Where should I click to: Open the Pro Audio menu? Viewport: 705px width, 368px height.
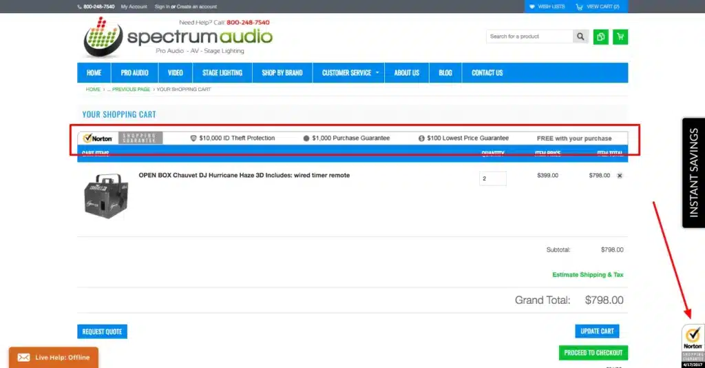pos(135,73)
